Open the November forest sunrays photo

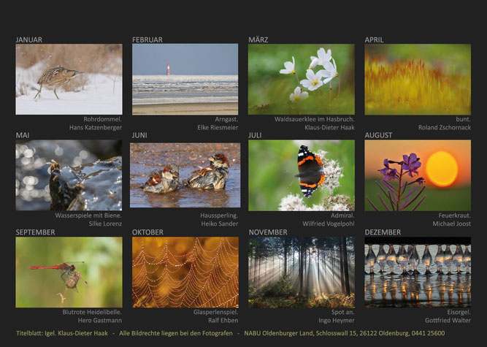point(302,272)
